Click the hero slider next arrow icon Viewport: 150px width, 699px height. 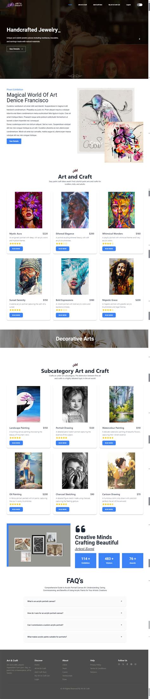tap(73, 76)
